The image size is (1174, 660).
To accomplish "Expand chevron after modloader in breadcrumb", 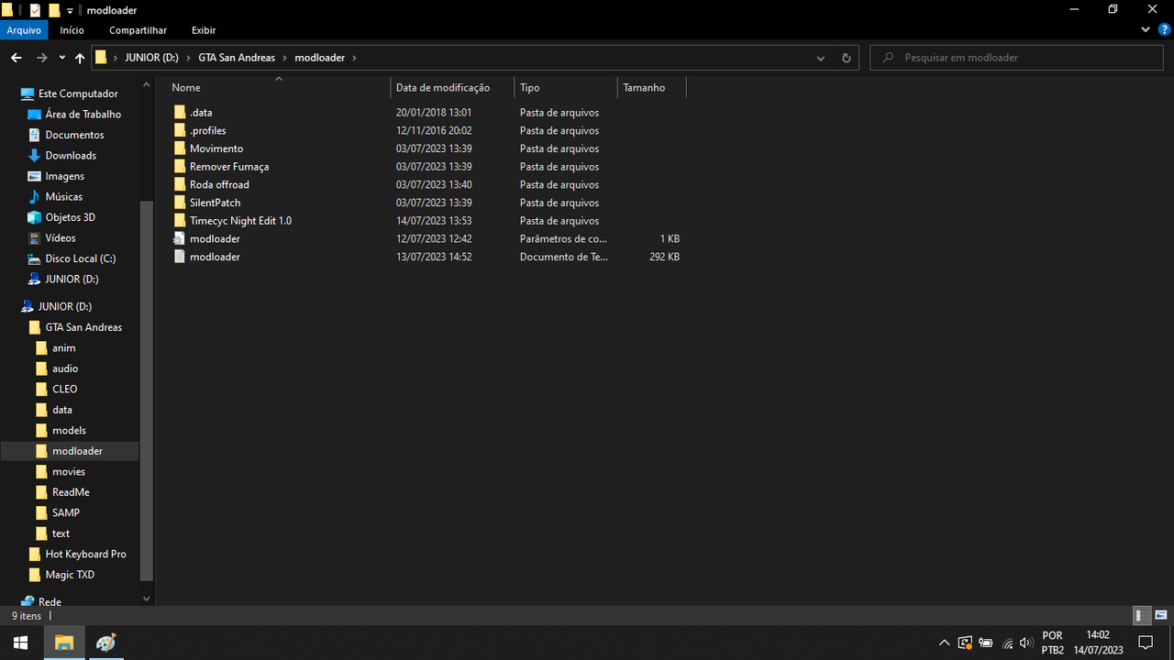I will pos(354,58).
